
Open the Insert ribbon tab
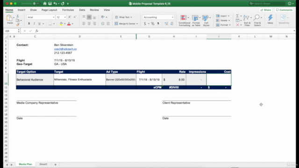point(21,10)
